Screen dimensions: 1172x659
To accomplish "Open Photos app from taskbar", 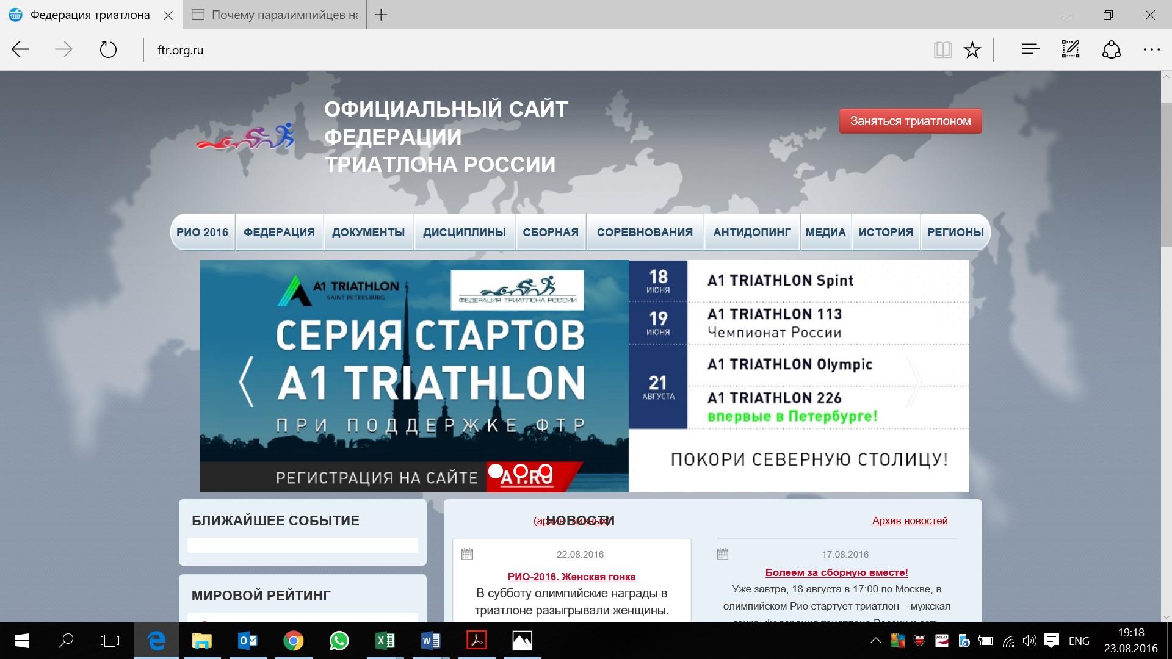I will 523,641.
